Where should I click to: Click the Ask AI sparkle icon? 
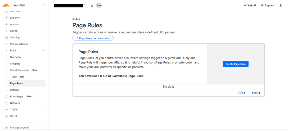[245, 6]
